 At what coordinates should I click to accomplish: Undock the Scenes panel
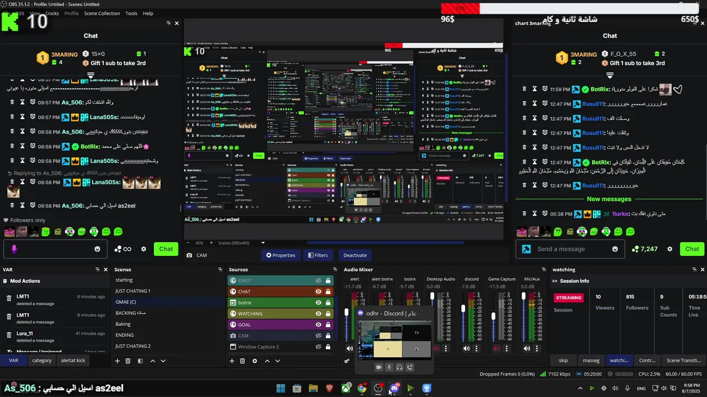coord(219,270)
